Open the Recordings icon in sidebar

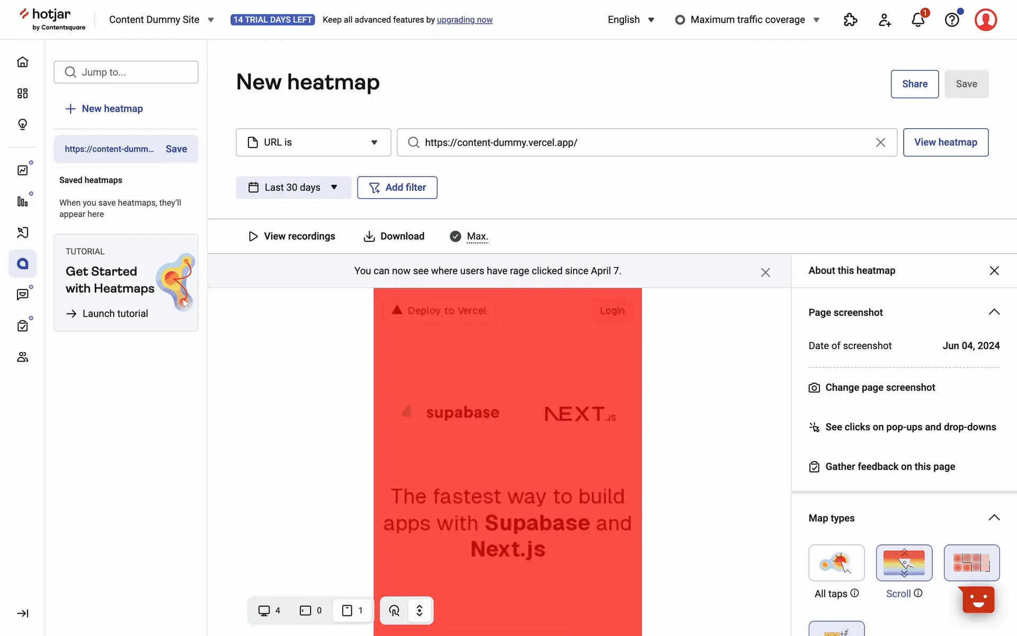pos(22,232)
